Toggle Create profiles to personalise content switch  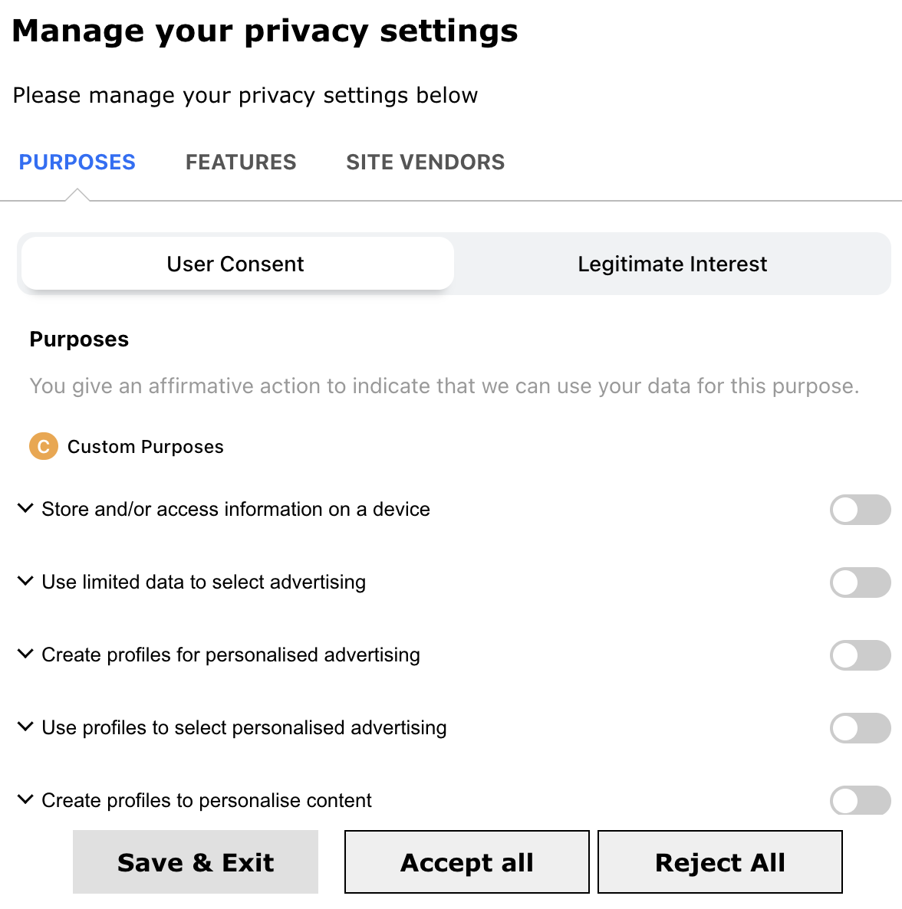click(x=860, y=801)
